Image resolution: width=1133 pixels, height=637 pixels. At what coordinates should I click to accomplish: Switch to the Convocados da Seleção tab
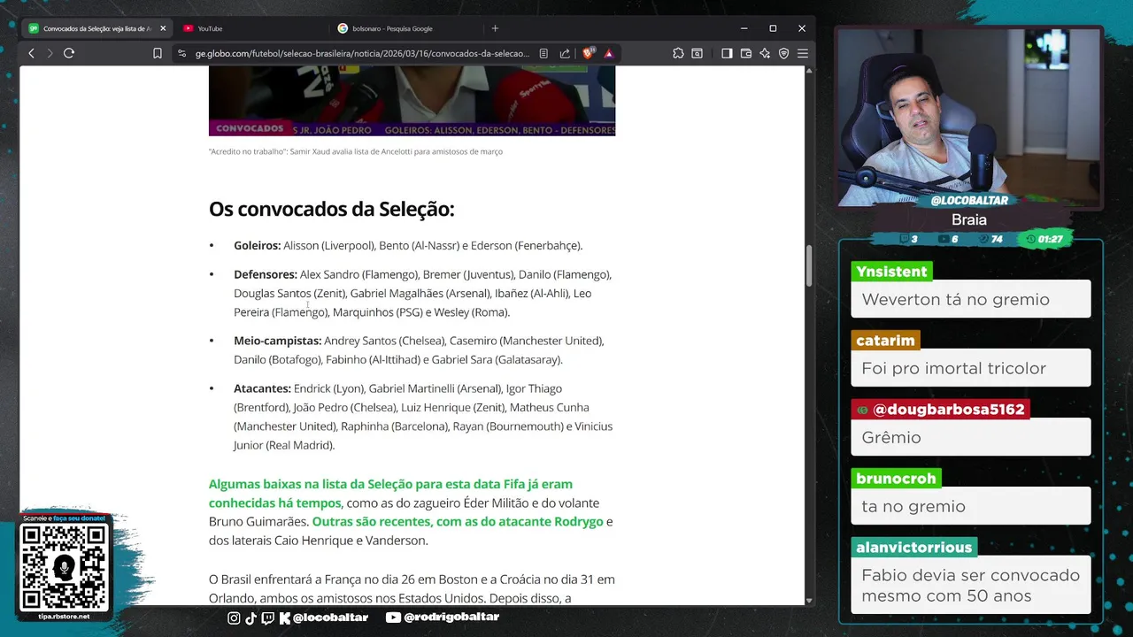pos(97,28)
